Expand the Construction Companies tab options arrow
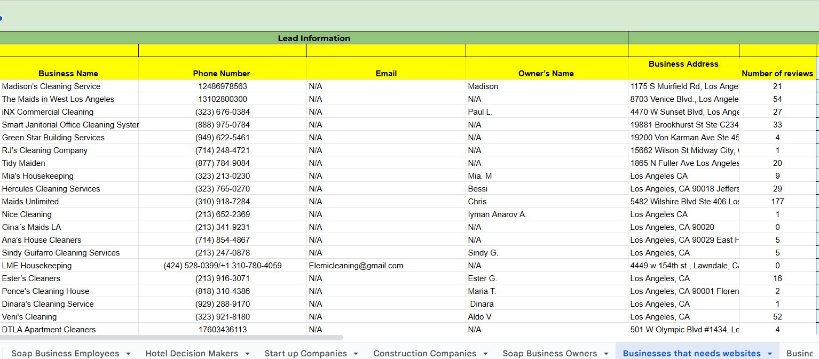Image resolution: width=819 pixels, height=359 pixels. (485, 354)
